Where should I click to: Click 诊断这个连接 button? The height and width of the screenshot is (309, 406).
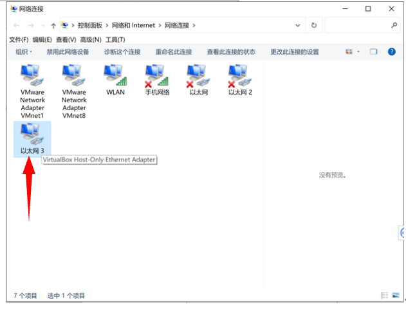(122, 51)
